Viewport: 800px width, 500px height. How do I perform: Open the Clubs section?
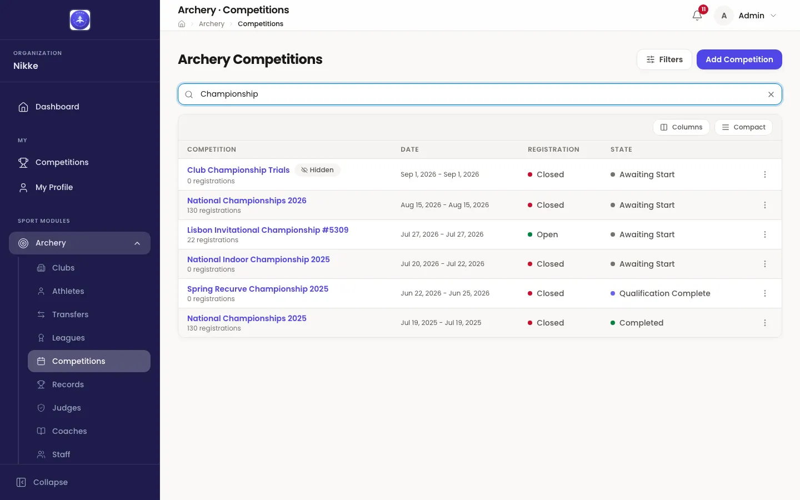tap(89, 268)
